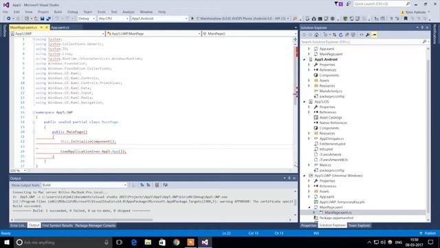Switch to the Team Explorer tab
Viewport: 440px width, 248px height.
pos(359,225)
